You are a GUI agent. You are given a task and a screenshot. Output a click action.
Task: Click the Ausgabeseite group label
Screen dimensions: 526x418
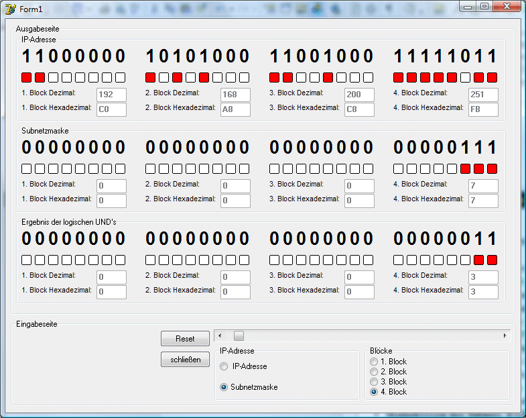[x=38, y=29]
